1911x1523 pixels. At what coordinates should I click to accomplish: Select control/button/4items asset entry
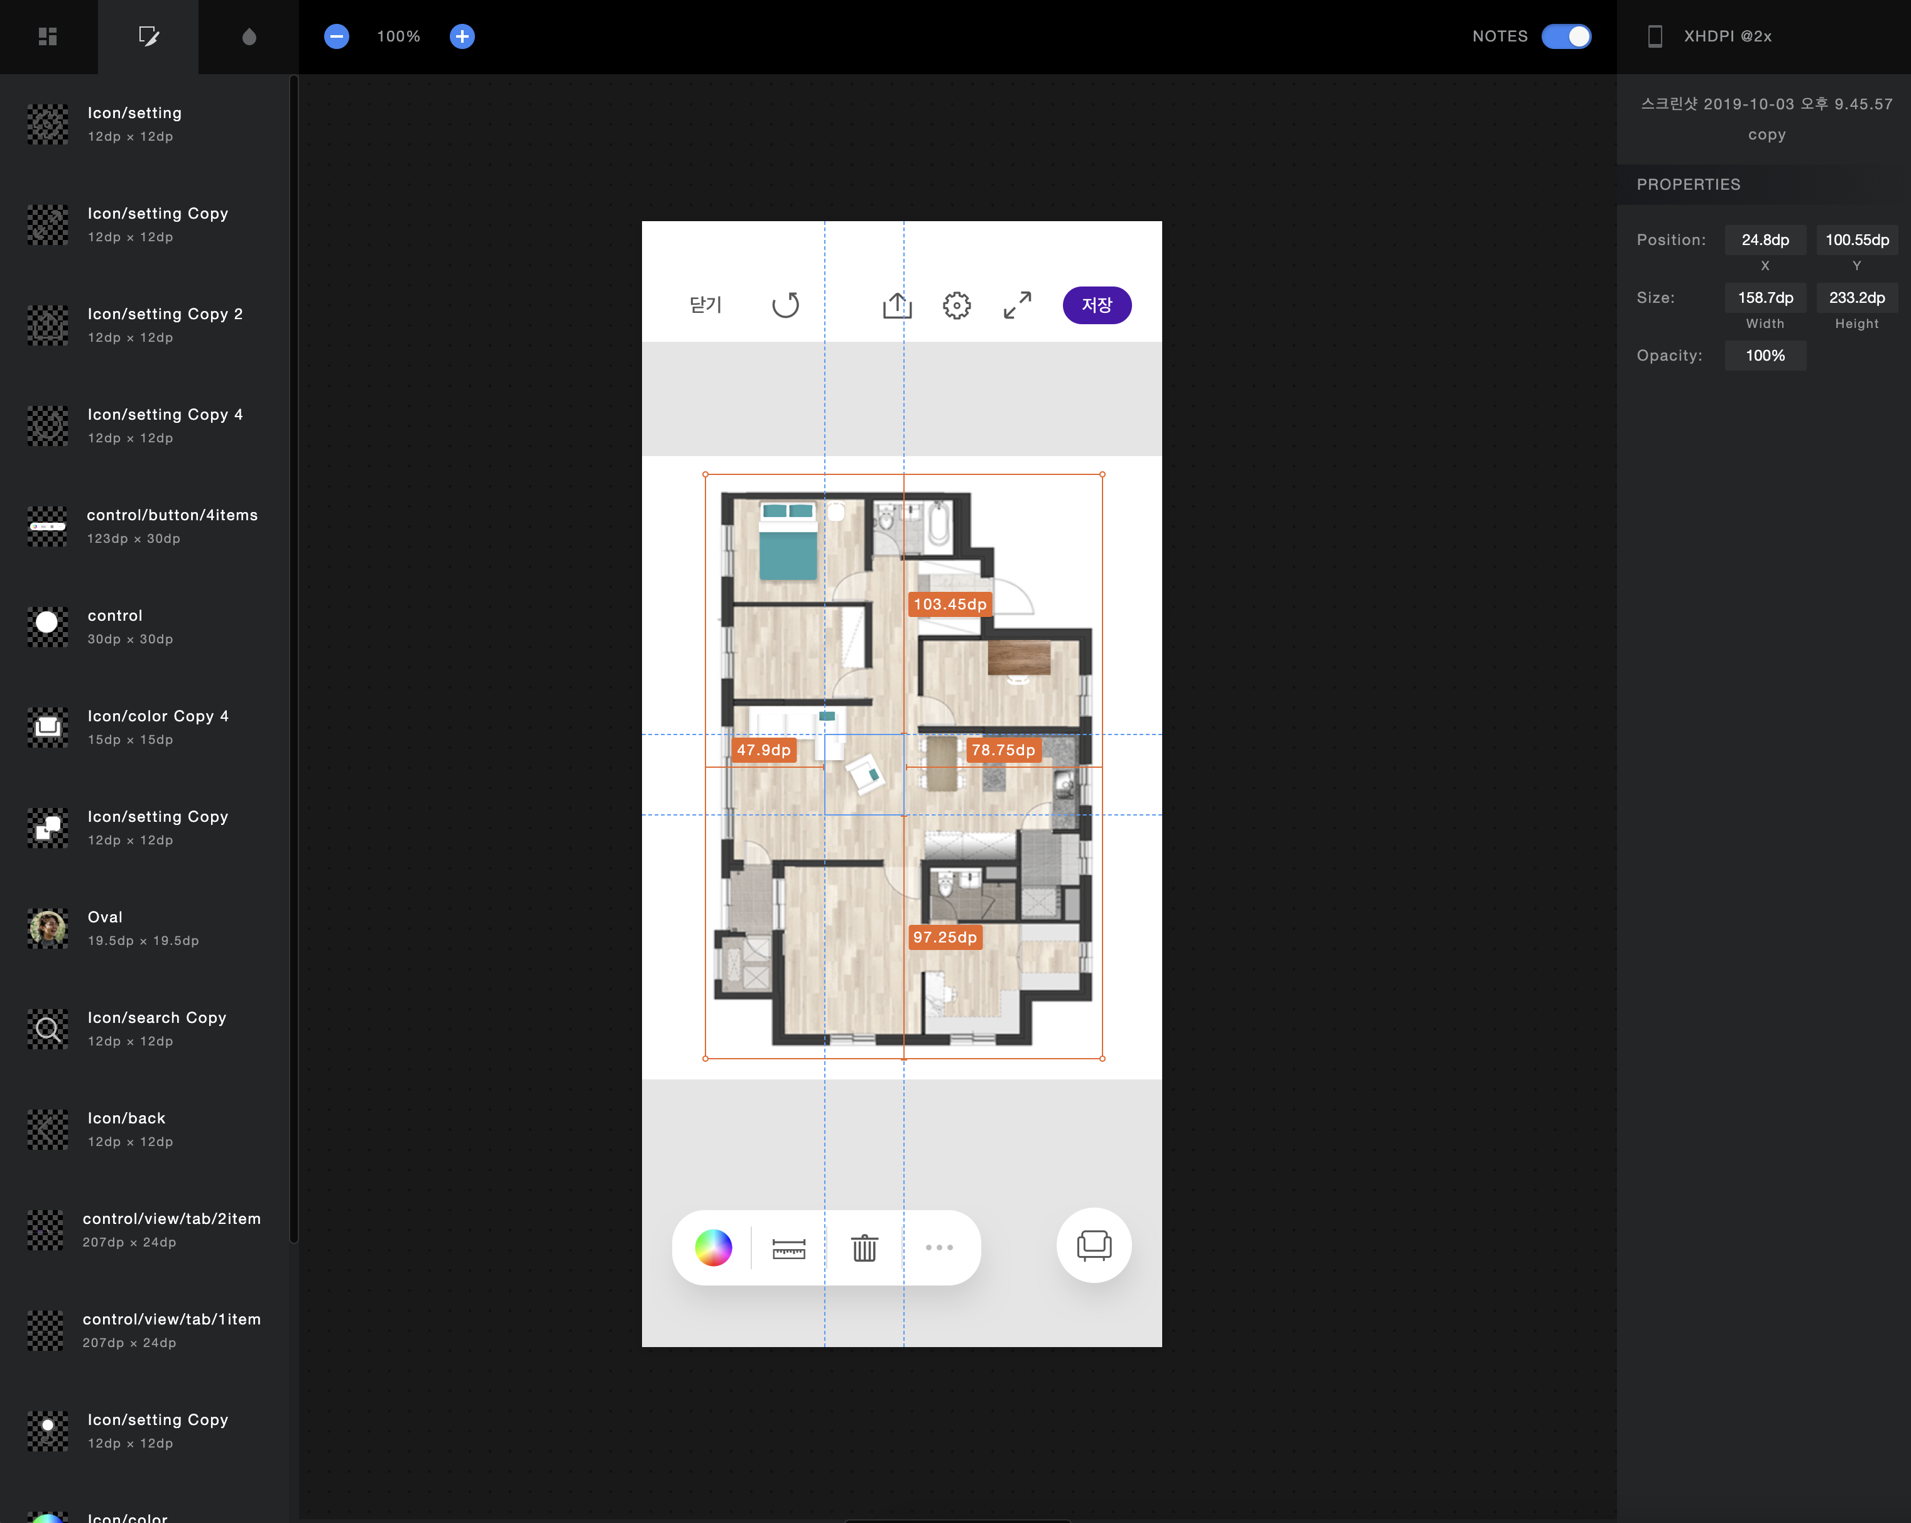(142, 526)
